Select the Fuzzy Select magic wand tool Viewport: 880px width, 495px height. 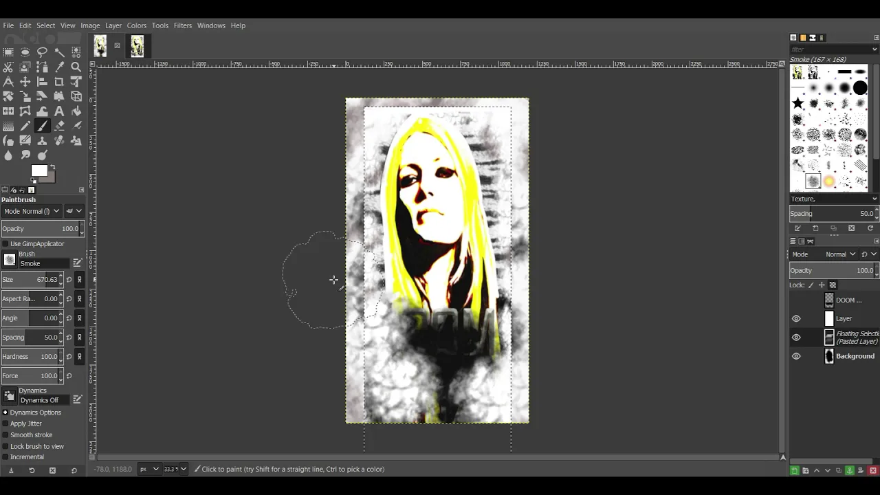[59, 52]
